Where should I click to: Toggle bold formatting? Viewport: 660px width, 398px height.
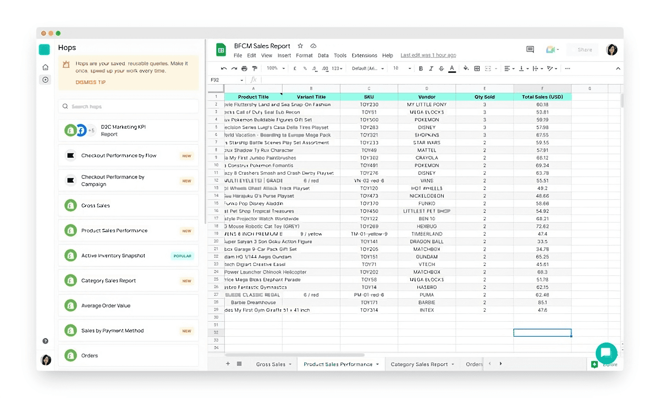(x=421, y=69)
